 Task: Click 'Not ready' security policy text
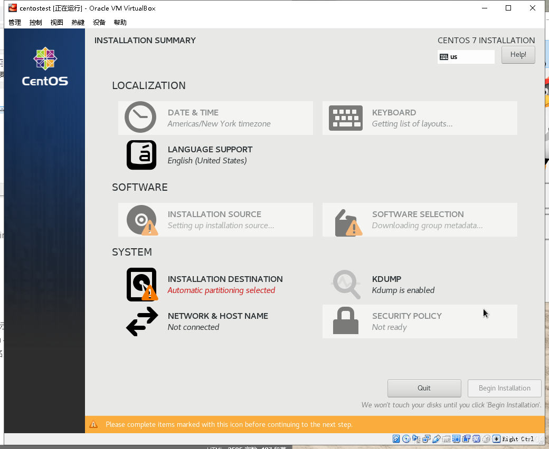(x=390, y=327)
